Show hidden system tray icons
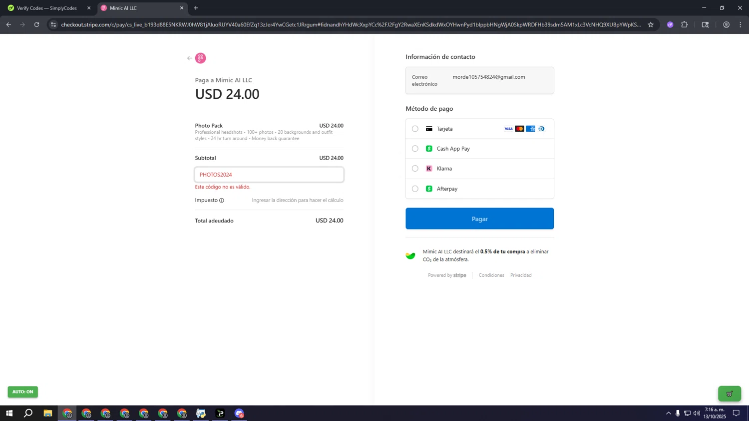 point(669,413)
